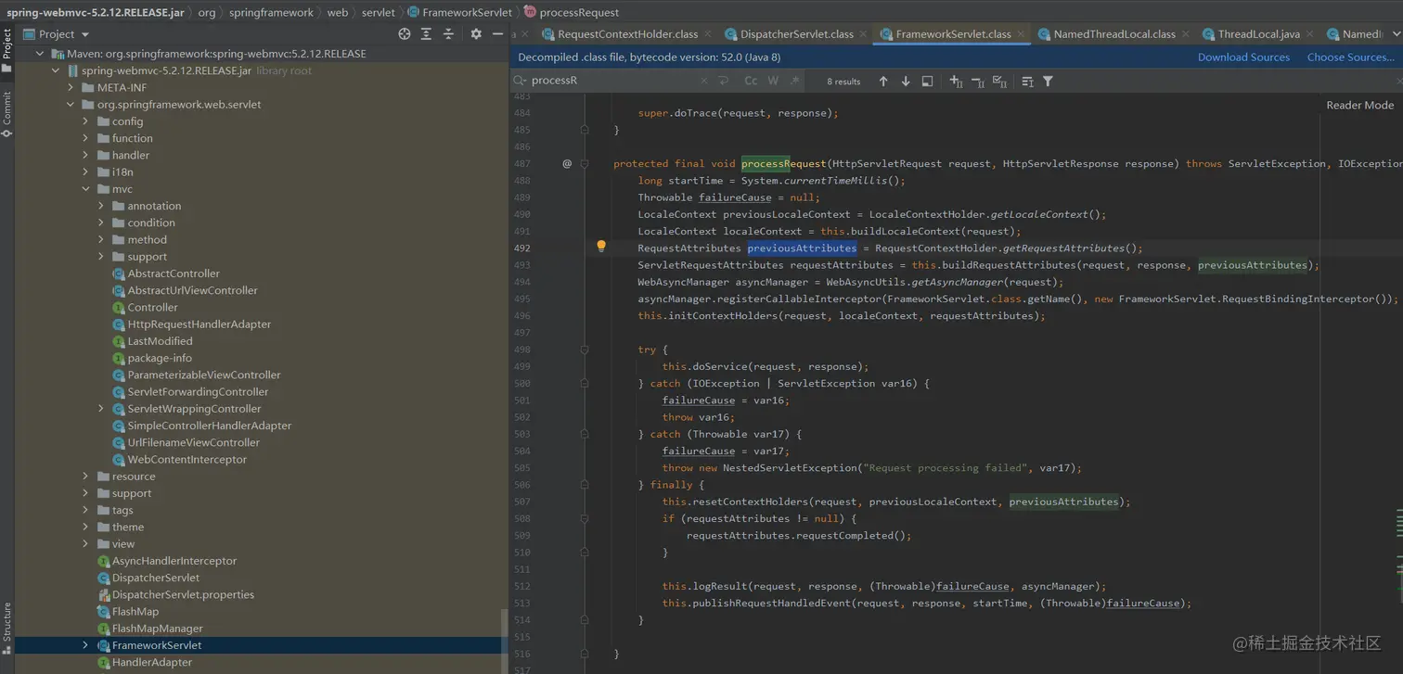1403x674 pixels.
Task: Select DispatcherServlet class in project tree
Action: pos(156,578)
